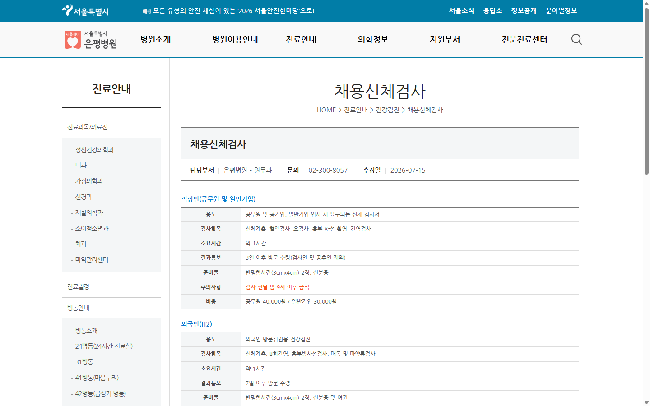This screenshot has width=650, height=406.
Task: Select 31병동 in sidebar
Action: pyautogui.click(x=84, y=362)
